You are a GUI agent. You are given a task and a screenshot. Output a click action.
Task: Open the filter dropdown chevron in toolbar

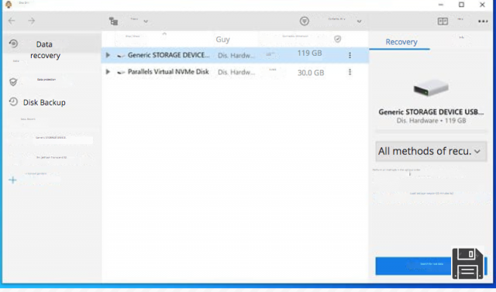359,22
